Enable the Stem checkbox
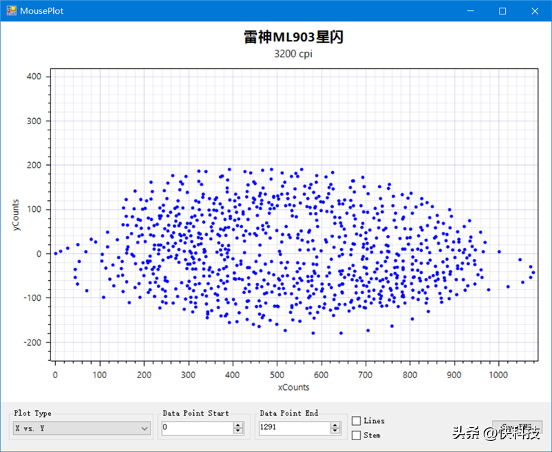 [357, 435]
